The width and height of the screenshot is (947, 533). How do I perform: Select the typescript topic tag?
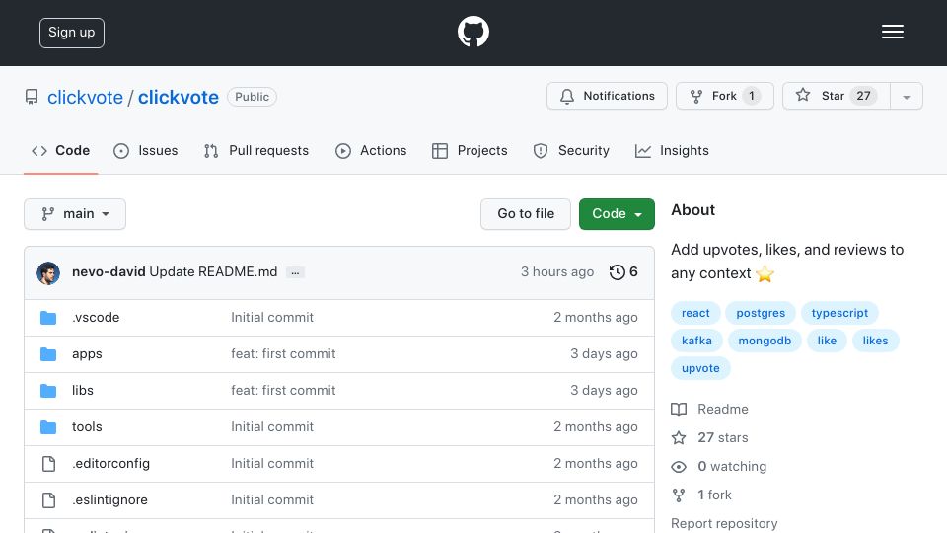coord(839,313)
